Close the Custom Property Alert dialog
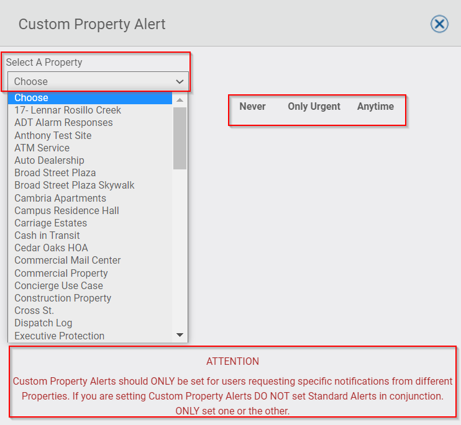 pos(439,24)
